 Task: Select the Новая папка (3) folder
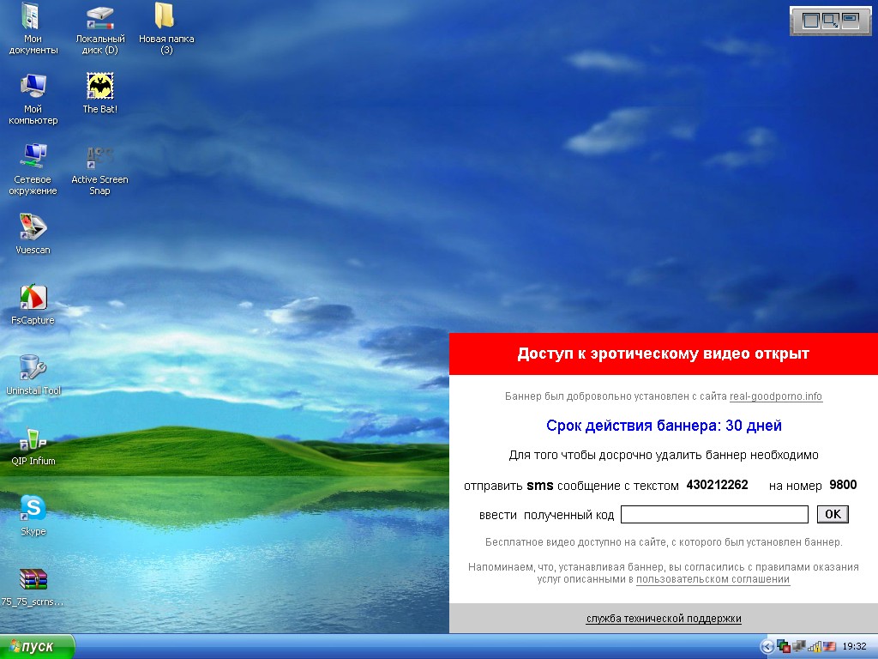click(x=165, y=17)
